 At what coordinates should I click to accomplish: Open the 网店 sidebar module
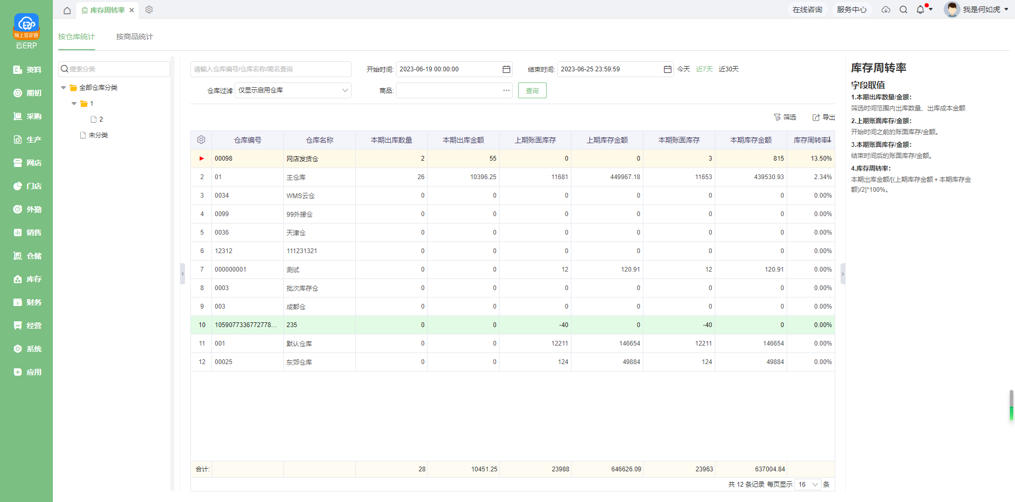pyautogui.click(x=26, y=163)
